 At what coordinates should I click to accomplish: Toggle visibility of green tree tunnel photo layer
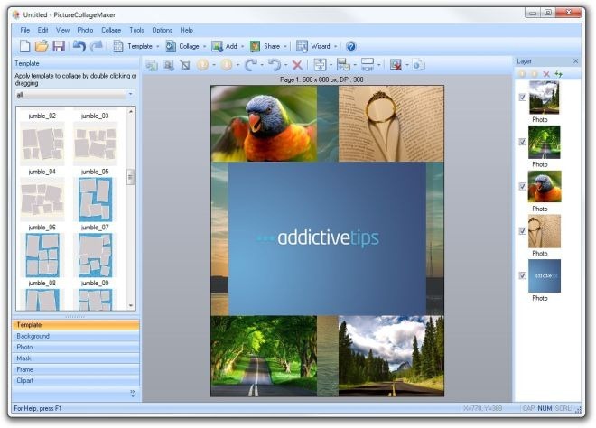pos(523,142)
